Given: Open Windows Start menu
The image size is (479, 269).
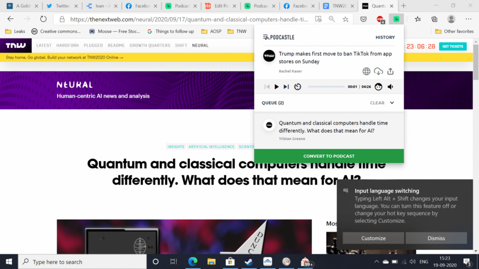Looking at the screenshot, I should pyautogui.click(x=9, y=261).
